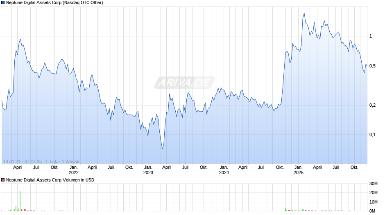The width and height of the screenshot is (385, 215).
Task: Click the '1 Tick = 1 Woche' label
Action: pyautogui.click(x=62, y=161)
